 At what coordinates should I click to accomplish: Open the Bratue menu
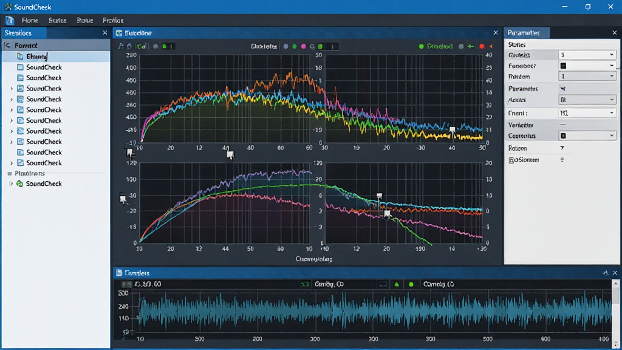85,20
